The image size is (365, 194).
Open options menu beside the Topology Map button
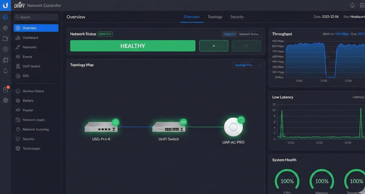pos(259,65)
